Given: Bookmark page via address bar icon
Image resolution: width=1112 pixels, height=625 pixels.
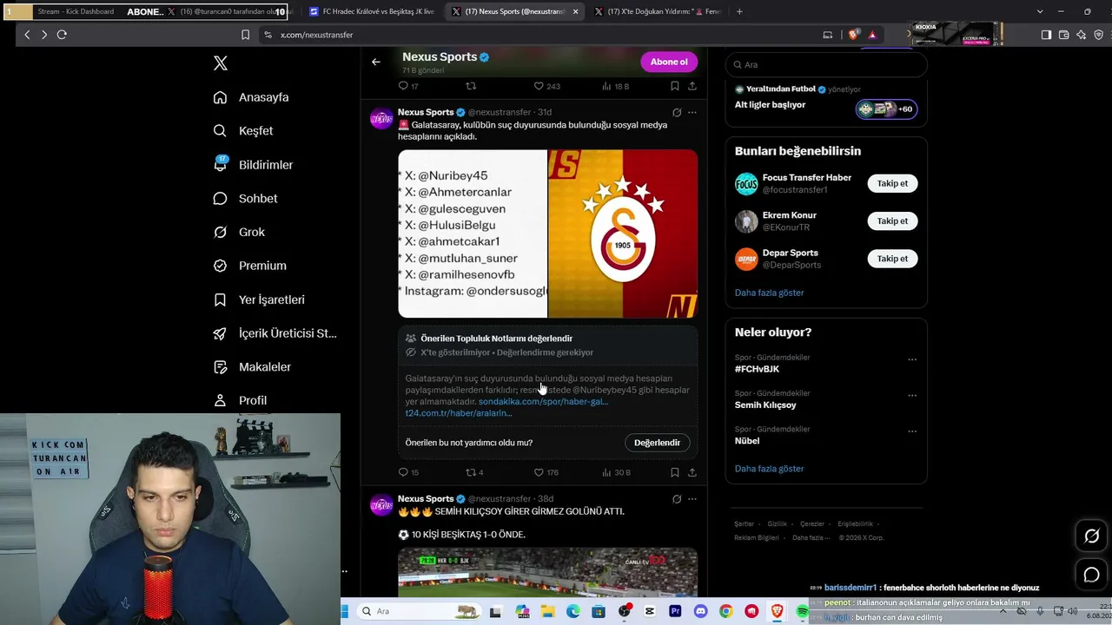Looking at the screenshot, I should coord(245,35).
